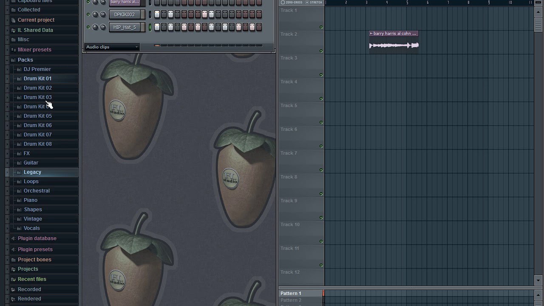
Task: Expand the Loops folder arrow
Action: 7,181
